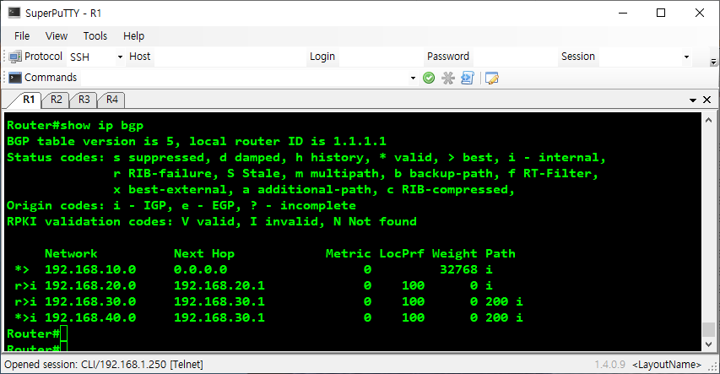Click version number 1.4.0.9 in status bar
The height and width of the screenshot is (374, 720).
tap(609, 365)
